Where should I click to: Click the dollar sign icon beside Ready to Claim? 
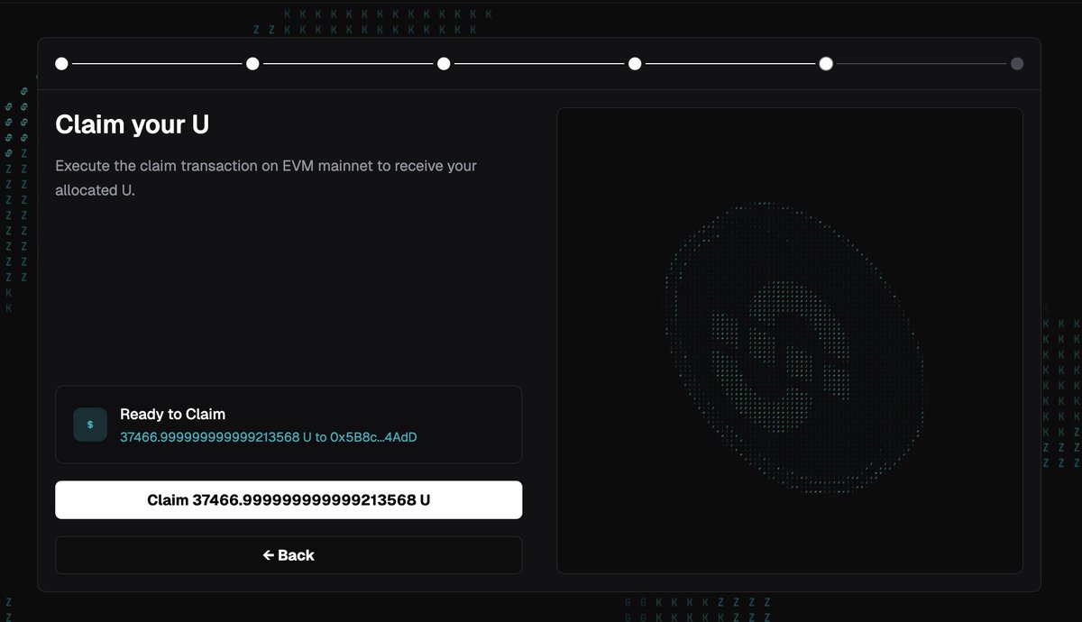coord(90,425)
